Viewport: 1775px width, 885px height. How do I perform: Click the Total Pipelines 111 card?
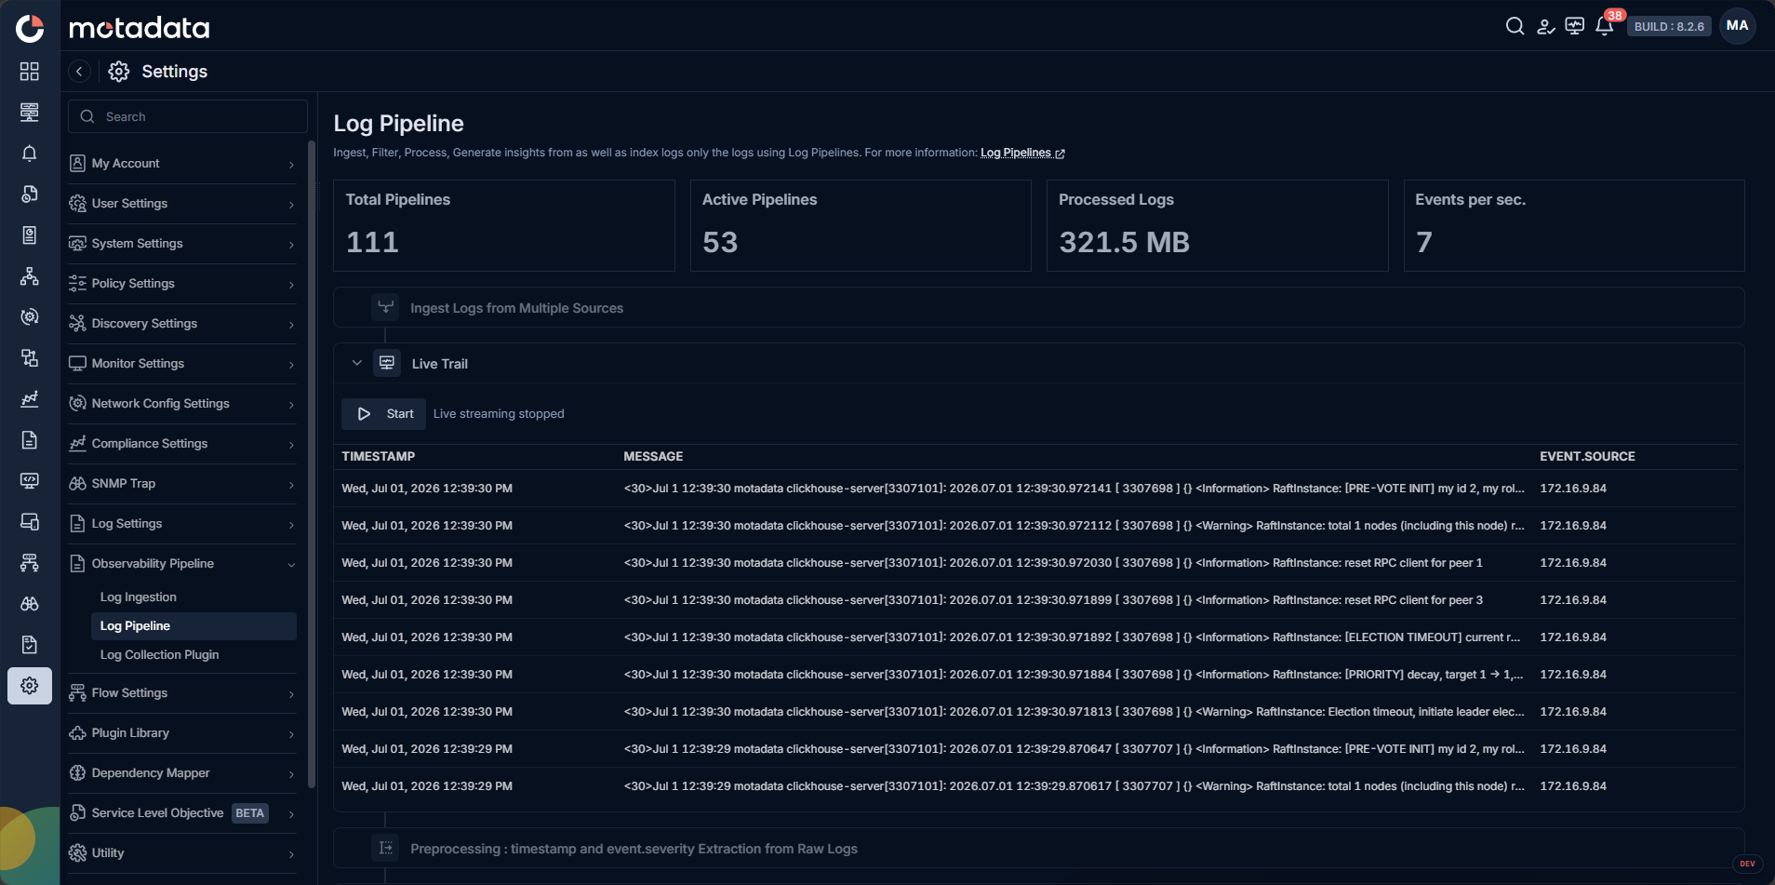[504, 226]
